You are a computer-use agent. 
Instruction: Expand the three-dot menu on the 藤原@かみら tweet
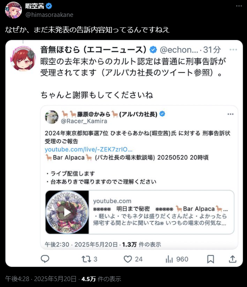231,114
